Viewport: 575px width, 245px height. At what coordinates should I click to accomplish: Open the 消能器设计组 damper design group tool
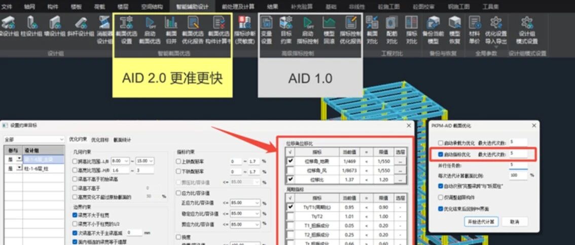pos(104,30)
